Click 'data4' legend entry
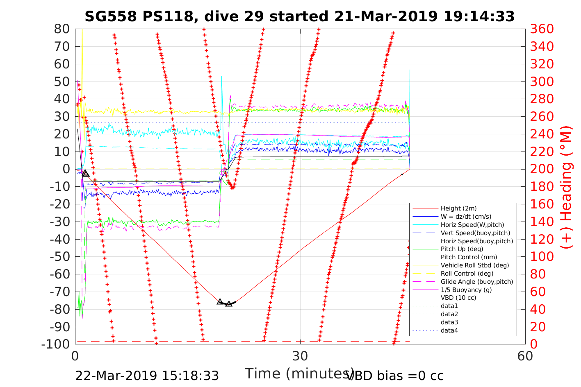 [x=449, y=330]
